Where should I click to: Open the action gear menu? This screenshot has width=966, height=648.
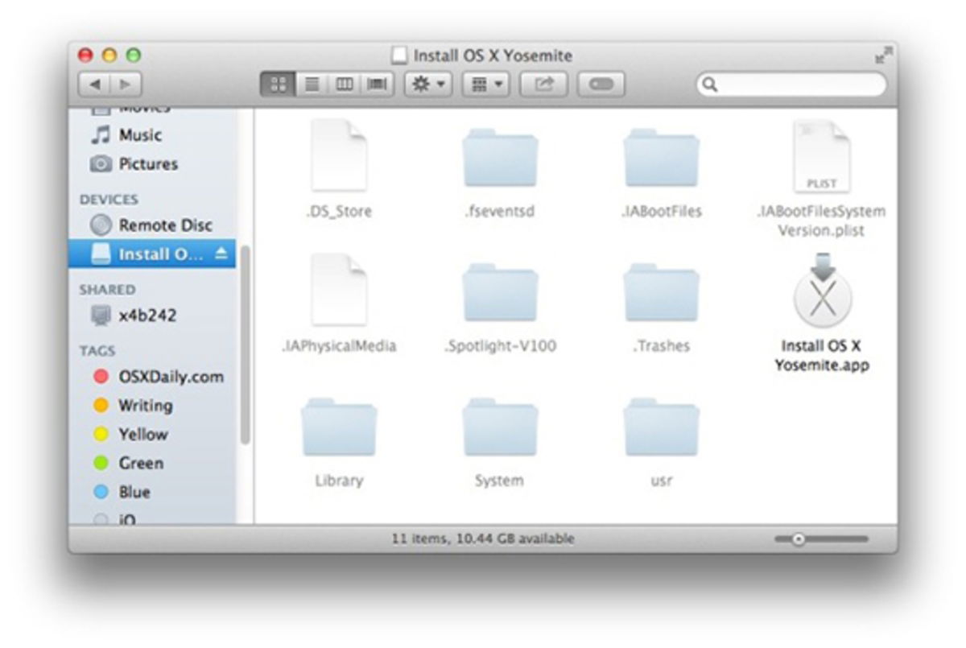pos(427,83)
